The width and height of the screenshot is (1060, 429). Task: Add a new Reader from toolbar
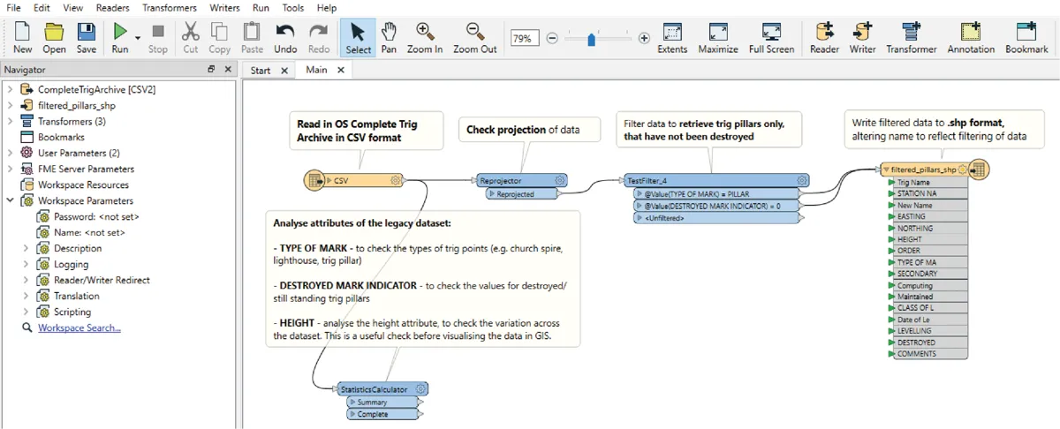coord(824,32)
